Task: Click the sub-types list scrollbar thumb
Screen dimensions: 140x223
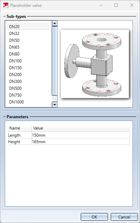Action: [55, 61]
